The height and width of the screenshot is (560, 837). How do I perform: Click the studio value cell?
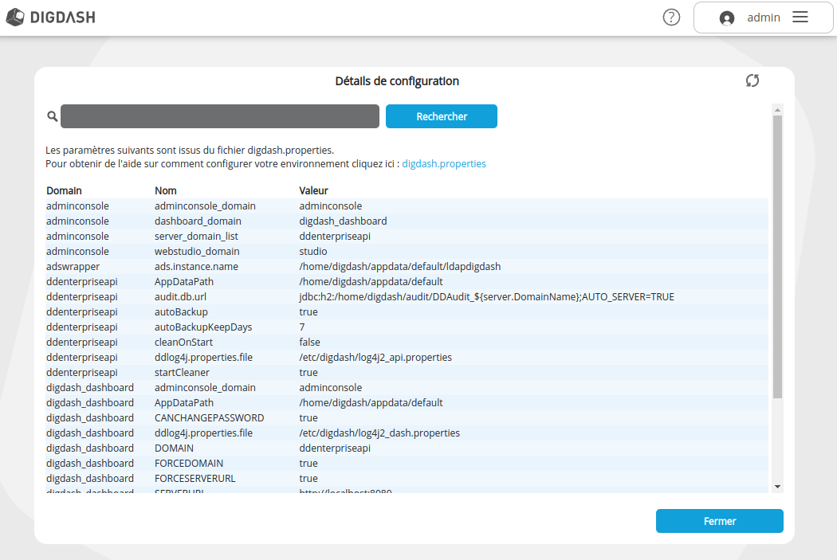click(x=312, y=251)
